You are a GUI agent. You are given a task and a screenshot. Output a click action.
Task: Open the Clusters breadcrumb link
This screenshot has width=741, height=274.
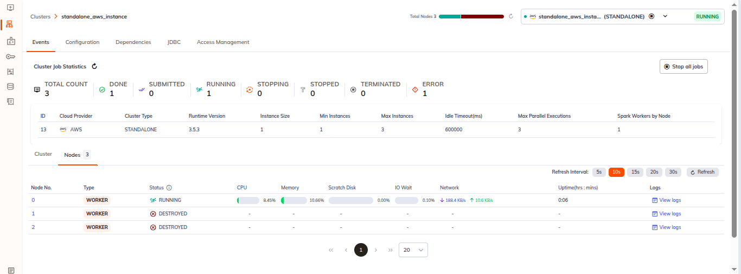(40, 17)
